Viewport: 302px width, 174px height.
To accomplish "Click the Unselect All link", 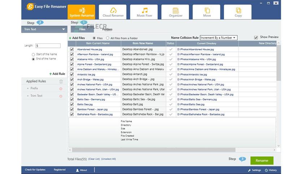I will (x=108, y=159).
